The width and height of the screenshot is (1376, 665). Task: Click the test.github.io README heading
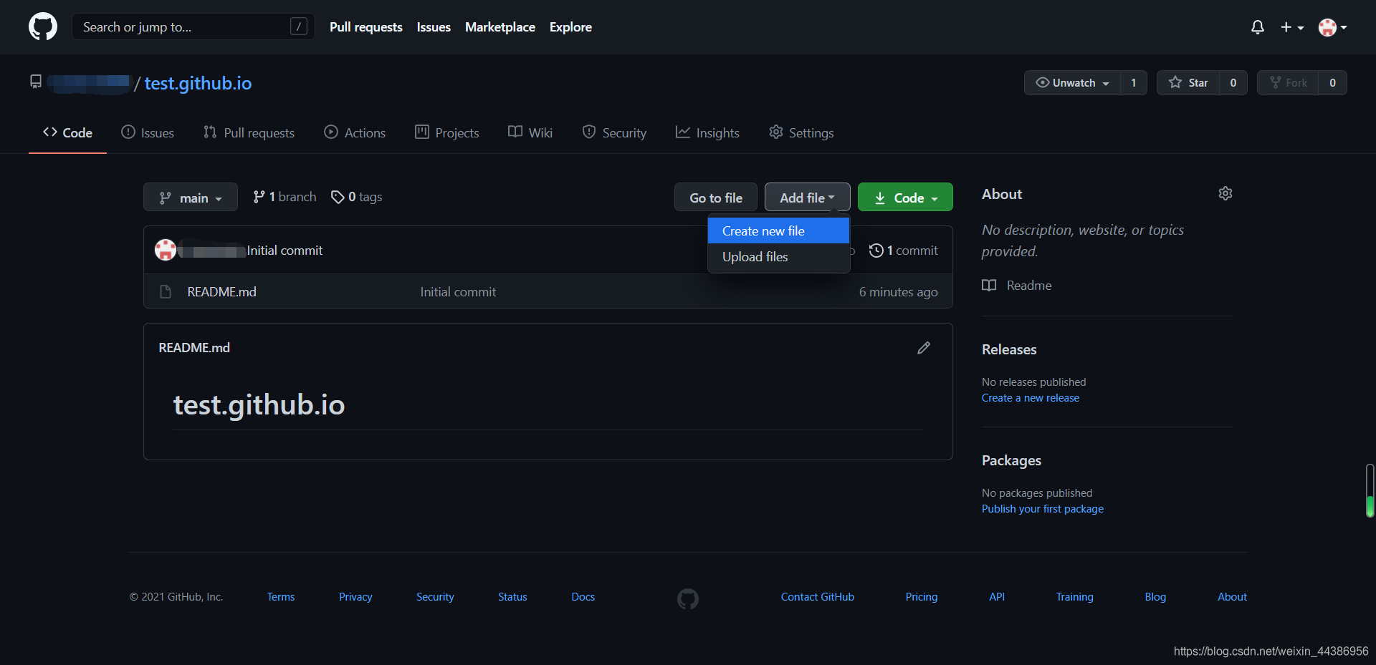[259, 405]
